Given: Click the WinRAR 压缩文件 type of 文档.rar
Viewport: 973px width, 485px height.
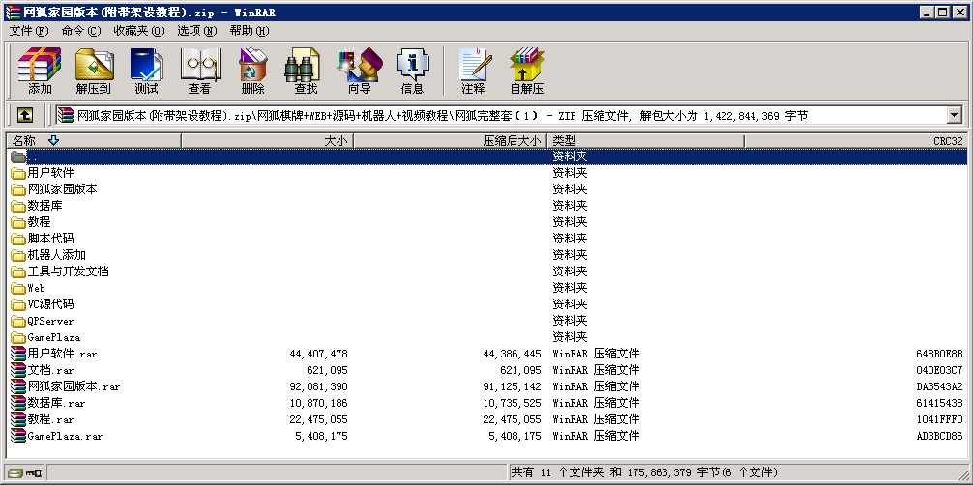Looking at the screenshot, I should [596, 370].
